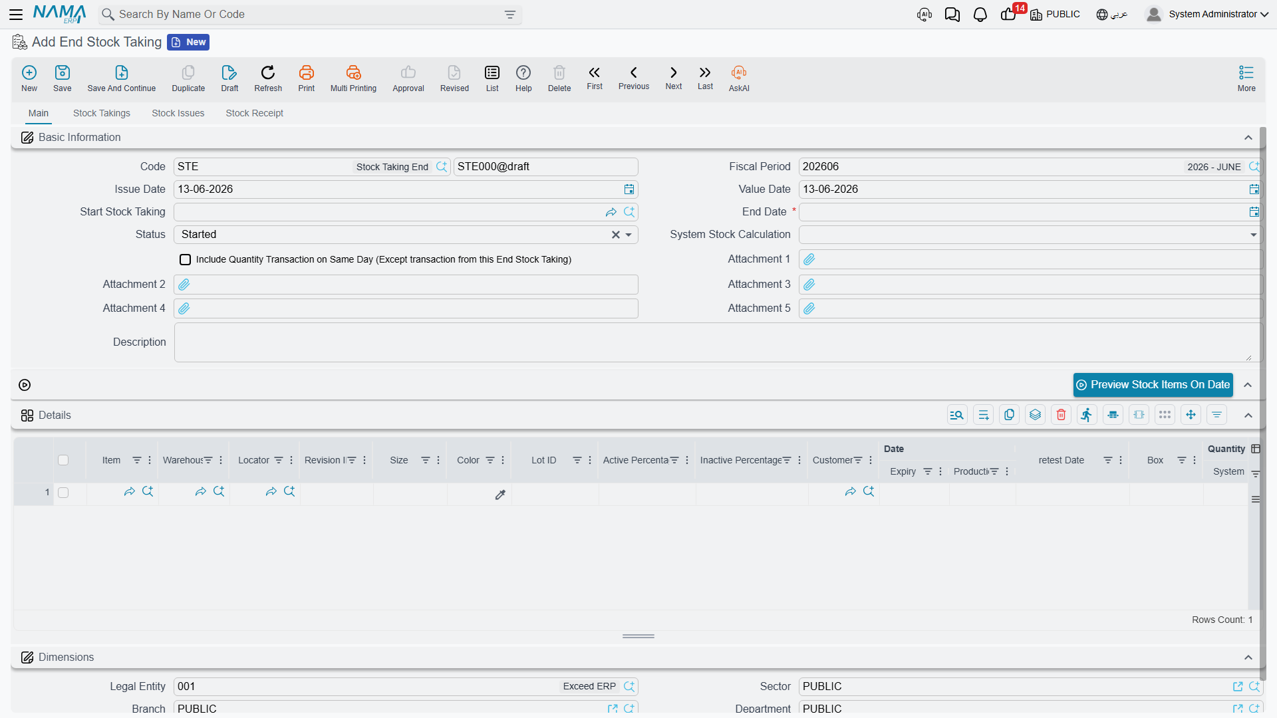
Task: Open the List view icon
Action: [x=492, y=78]
